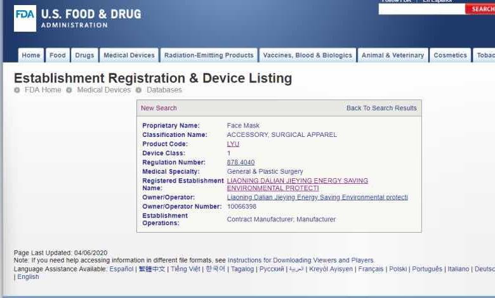Click Back To Search Results
Screen dimensions: 495x298
(381, 108)
